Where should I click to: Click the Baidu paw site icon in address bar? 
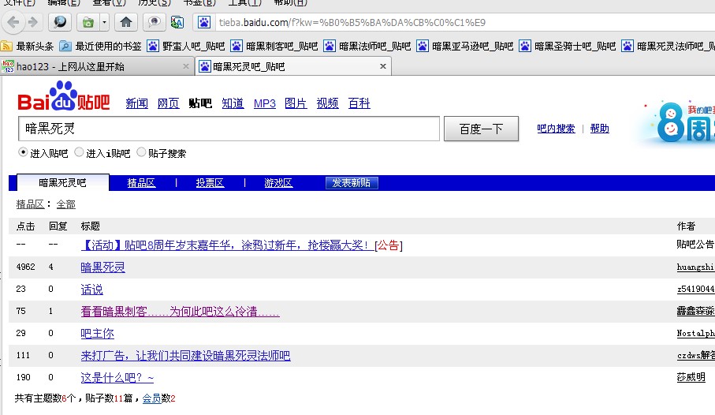click(204, 22)
